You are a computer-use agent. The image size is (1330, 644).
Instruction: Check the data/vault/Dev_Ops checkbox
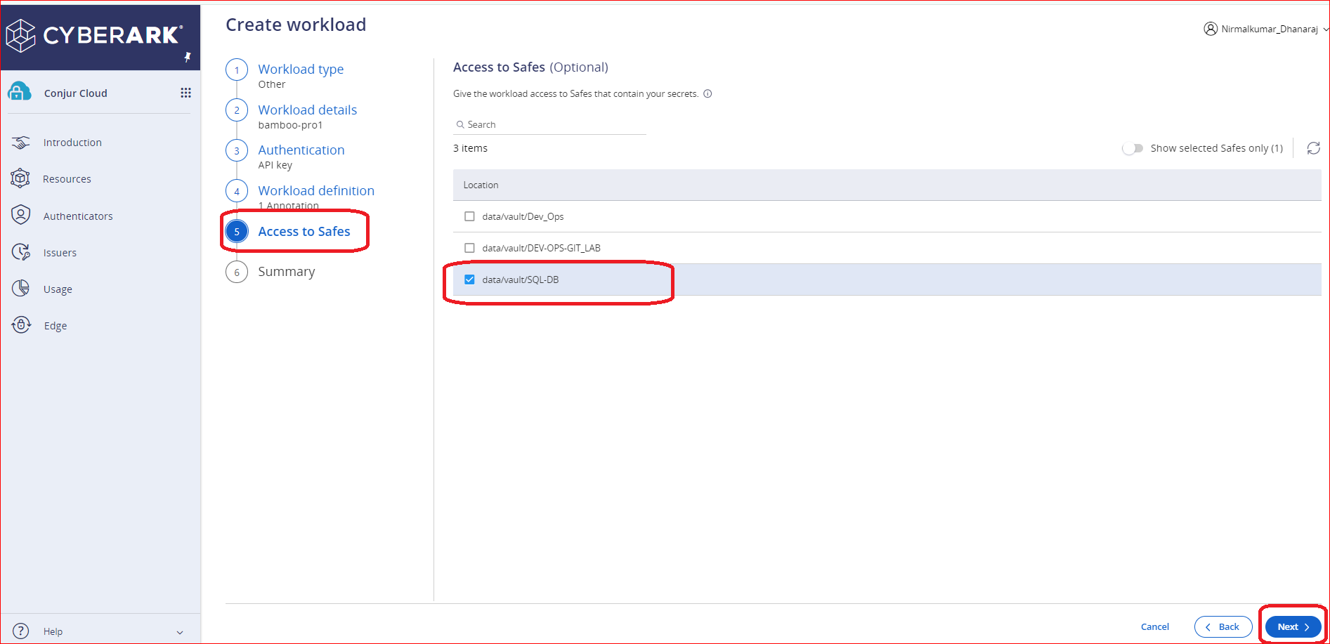click(x=469, y=216)
